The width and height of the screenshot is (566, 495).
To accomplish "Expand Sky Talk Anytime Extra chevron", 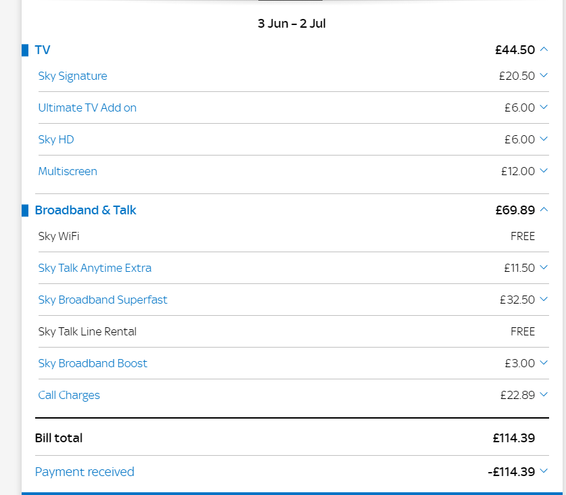I will point(544,268).
